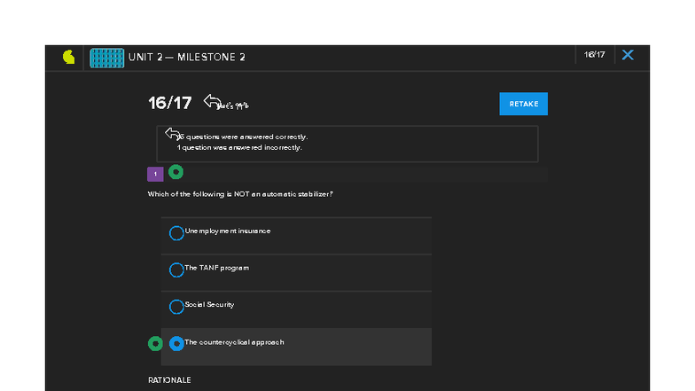Image resolution: width=695 pixels, height=391 pixels.
Task: Select The countercyclical approach radio option
Action: tap(176, 344)
